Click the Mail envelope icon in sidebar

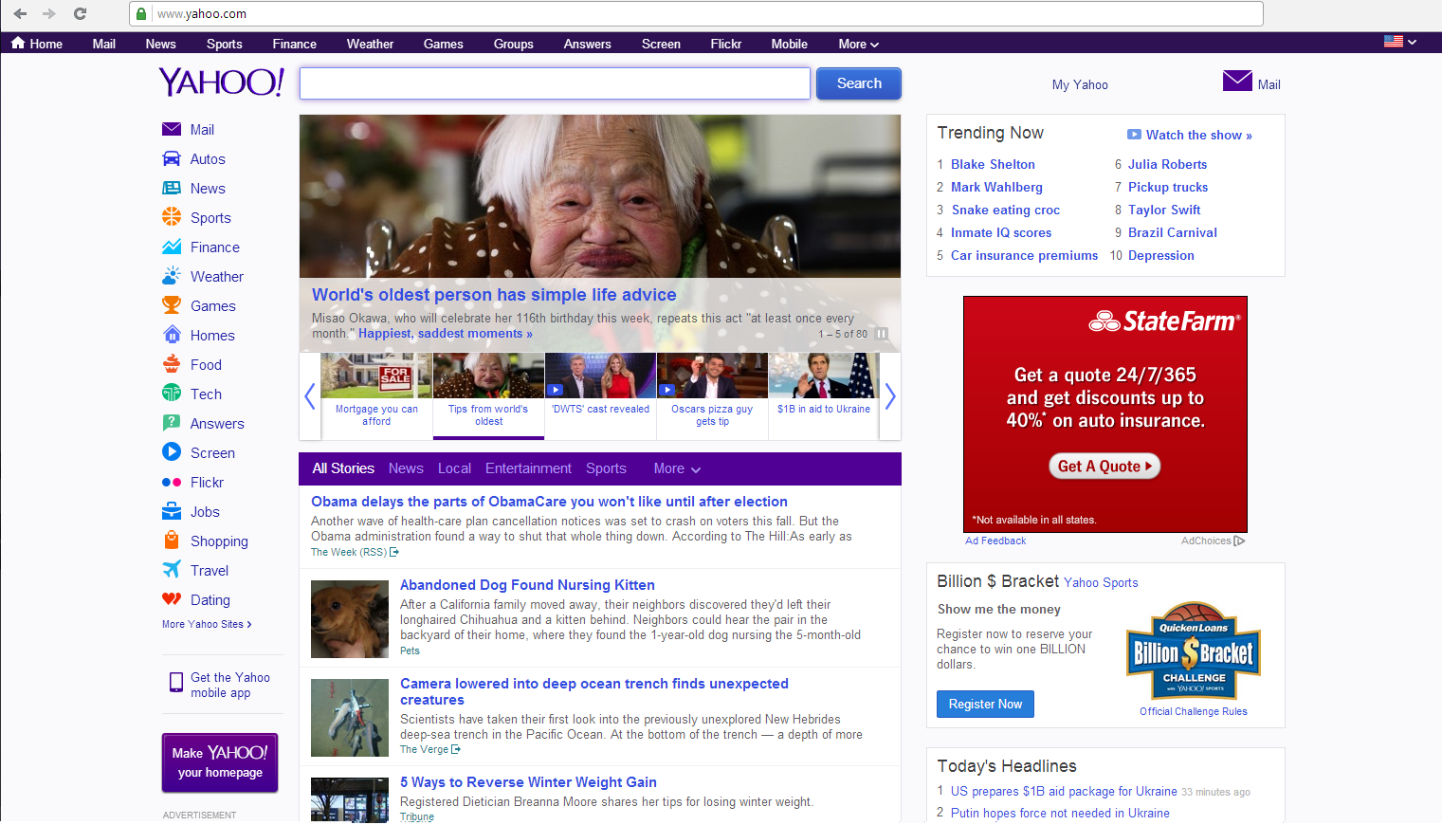172,130
